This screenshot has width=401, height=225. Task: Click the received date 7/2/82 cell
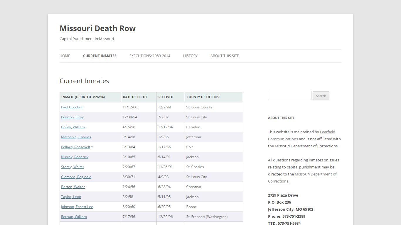tap(171, 117)
